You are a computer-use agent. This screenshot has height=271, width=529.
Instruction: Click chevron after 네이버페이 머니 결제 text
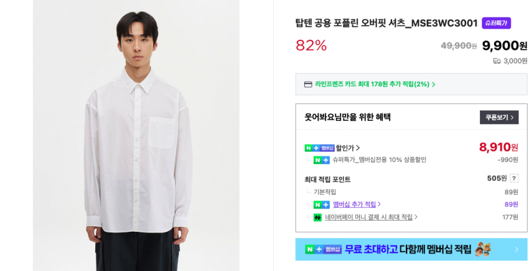click(416, 217)
